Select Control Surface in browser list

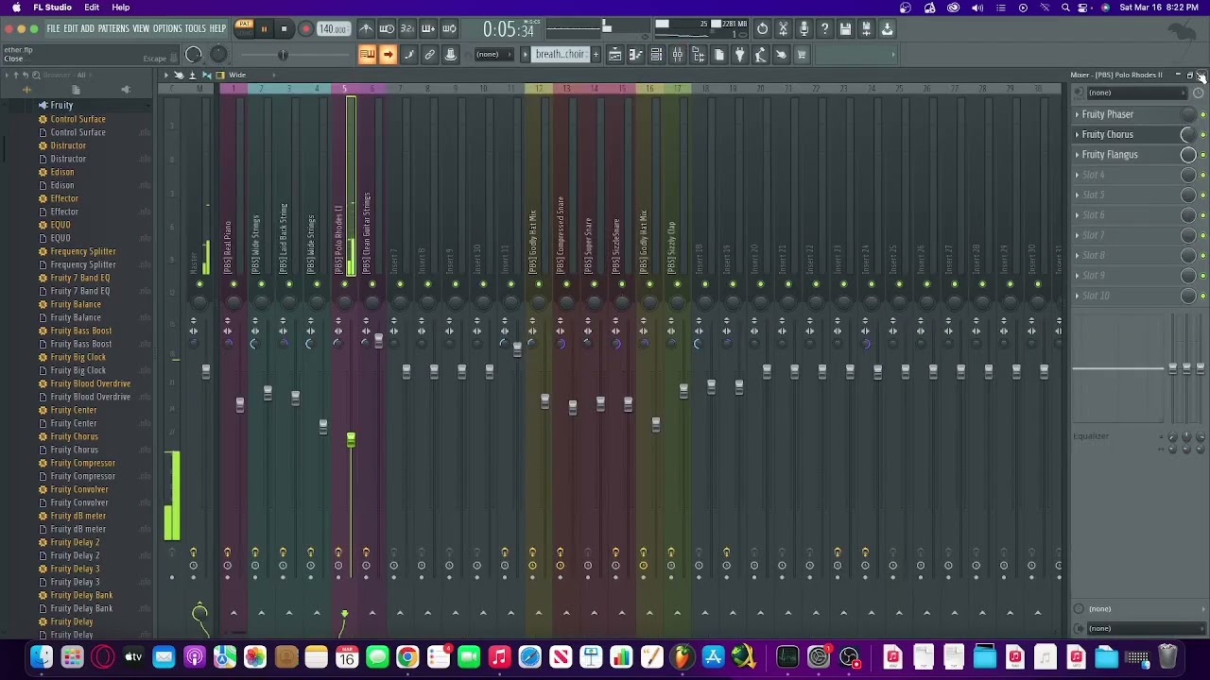click(78, 119)
